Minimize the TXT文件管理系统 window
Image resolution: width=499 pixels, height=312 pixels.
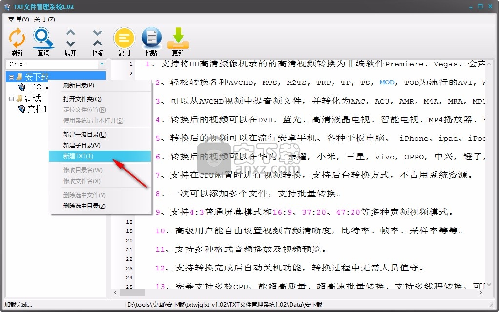pyautogui.click(x=472, y=6)
